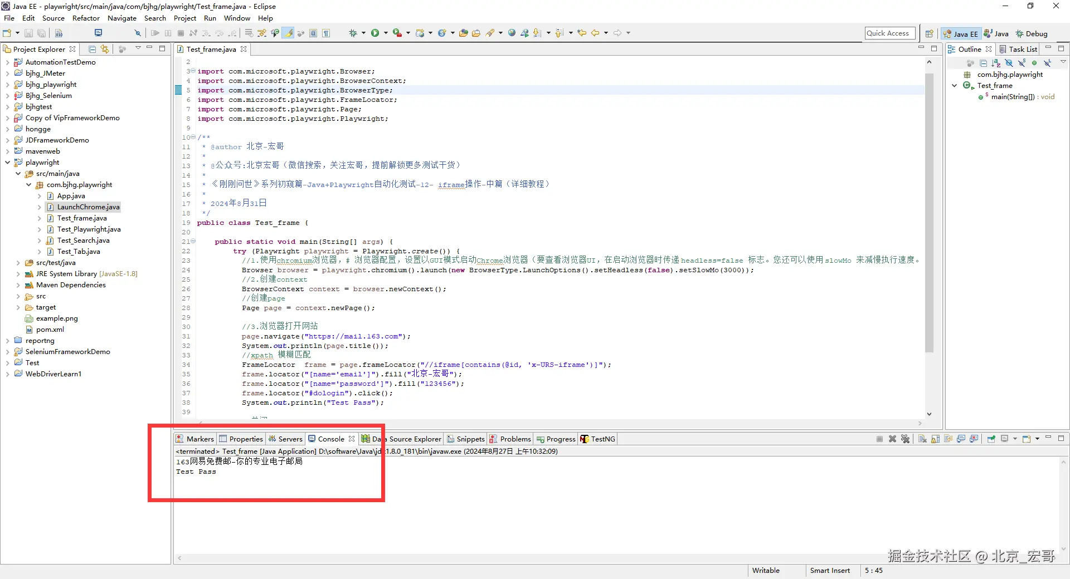Toggle Hide Non-Public Members in Outline
1070x579 pixels.
[1034, 63]
